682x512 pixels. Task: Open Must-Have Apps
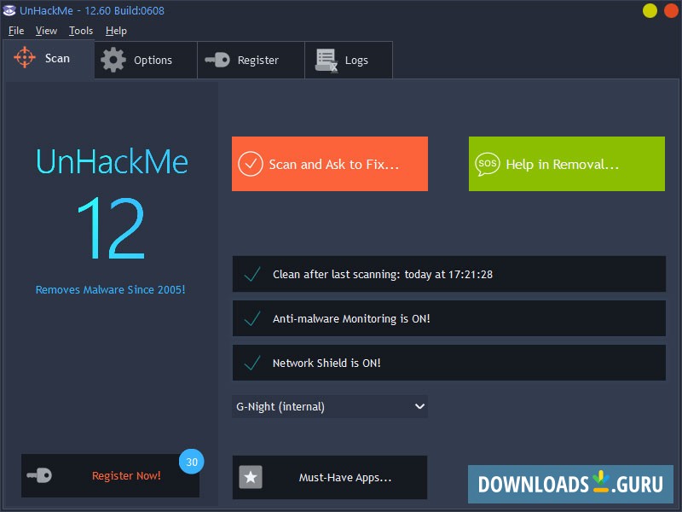[330, 477]
